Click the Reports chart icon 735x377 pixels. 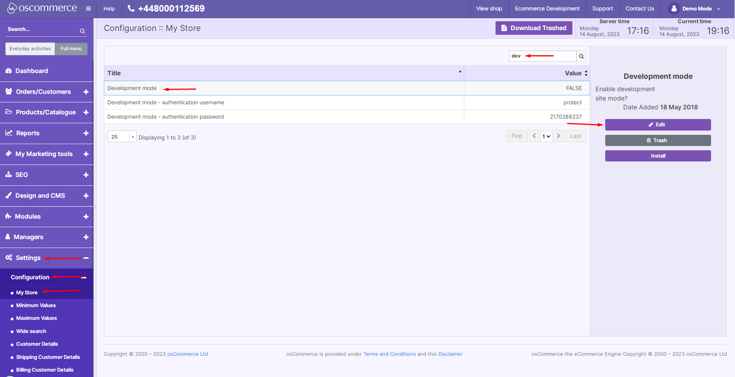(9, 133)
